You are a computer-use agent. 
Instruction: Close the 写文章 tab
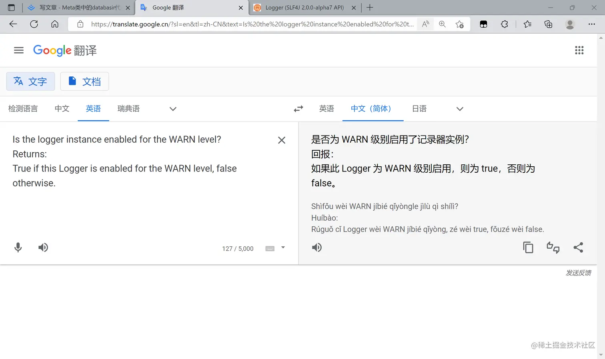pyautogui.click(x=128, y=8)
